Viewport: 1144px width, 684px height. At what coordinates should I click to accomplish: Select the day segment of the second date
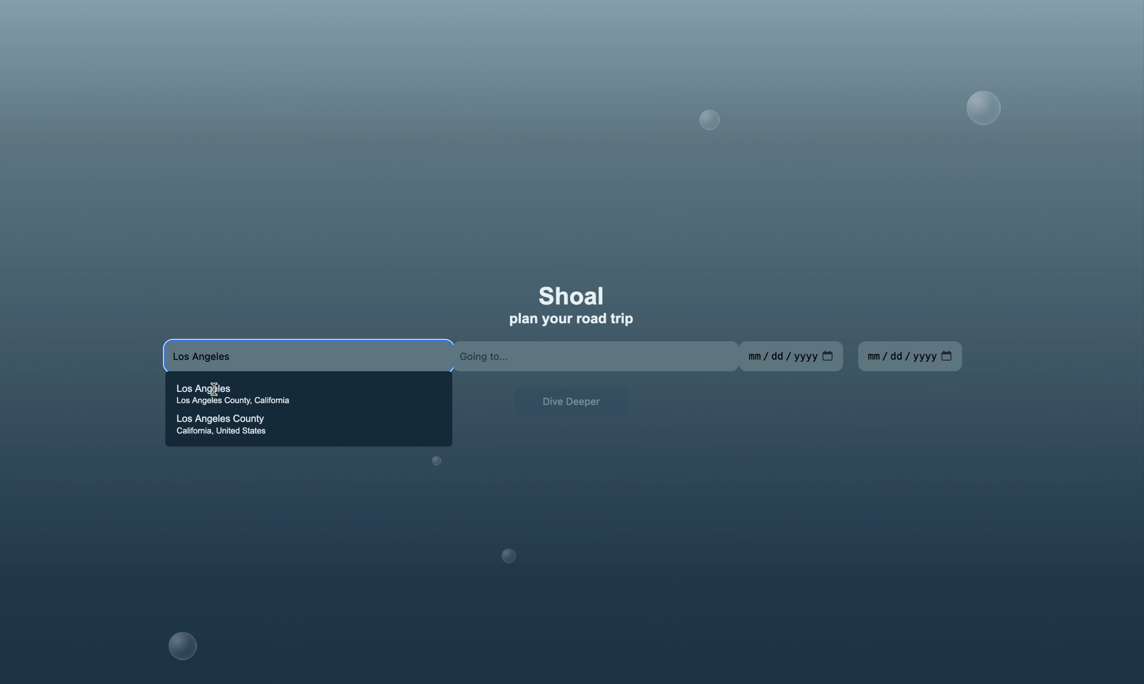(x=896, y=356)
